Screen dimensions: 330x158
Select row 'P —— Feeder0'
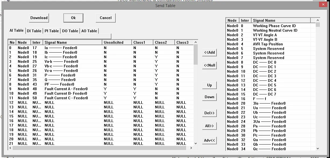(101, 75)
